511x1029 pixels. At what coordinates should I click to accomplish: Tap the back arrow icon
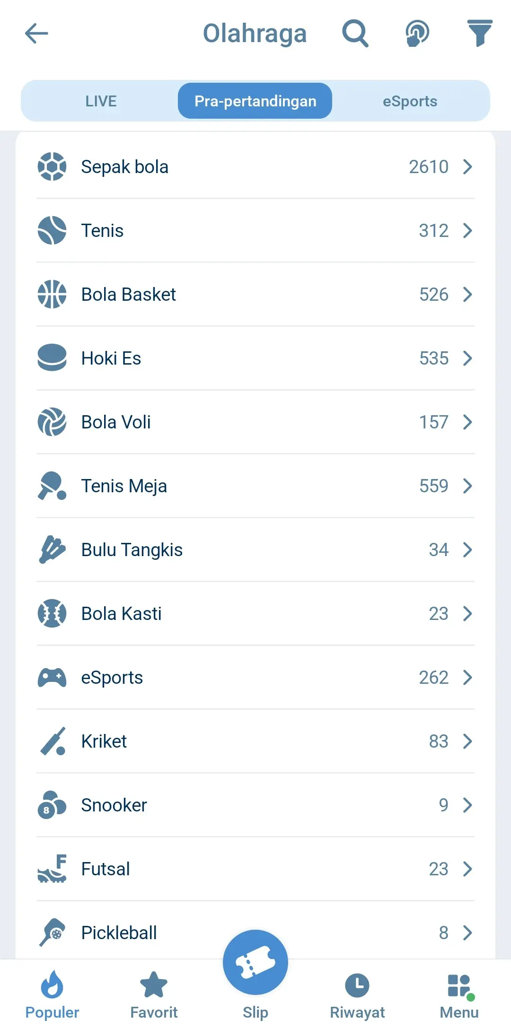click(x=36, y=34)
